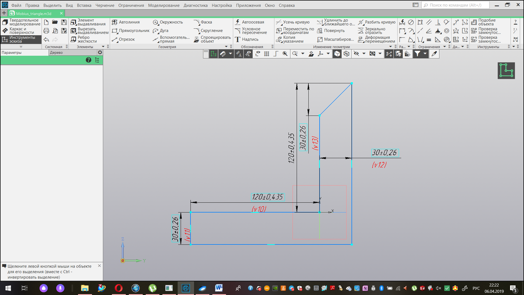Open the Параметры panel help icon

[x=89, y=60]
